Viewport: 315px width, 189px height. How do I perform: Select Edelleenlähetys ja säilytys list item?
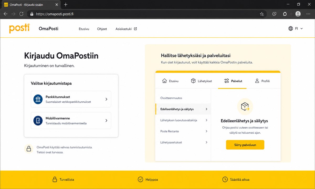pyautogui.click(x=183, y=109)
